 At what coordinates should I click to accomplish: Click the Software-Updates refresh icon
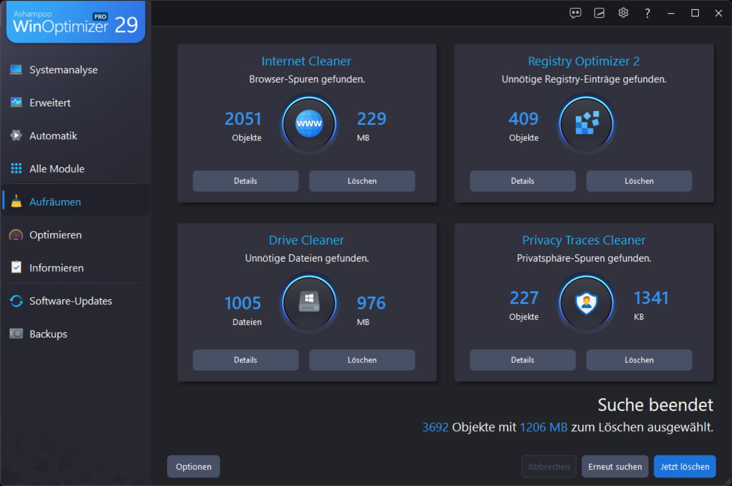(16, 301)
